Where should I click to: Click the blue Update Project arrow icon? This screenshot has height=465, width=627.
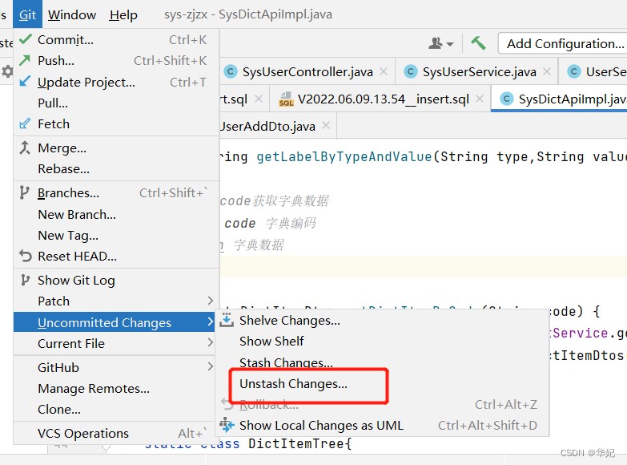click(x=25, y=82)
